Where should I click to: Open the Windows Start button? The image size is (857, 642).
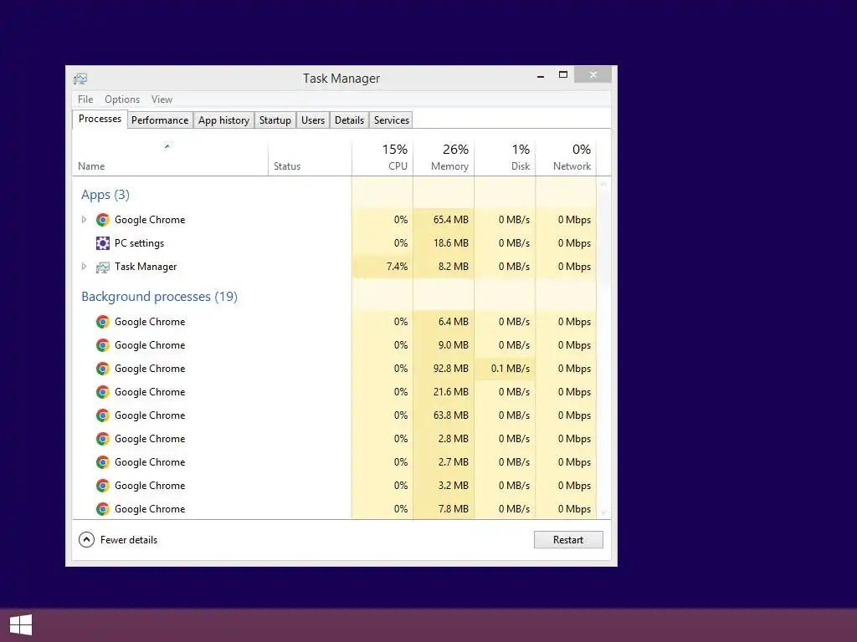pos(21,625)
